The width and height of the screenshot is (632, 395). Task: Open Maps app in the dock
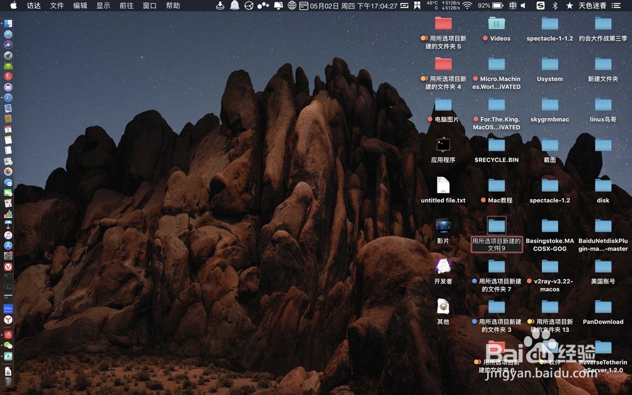(8, 161)
